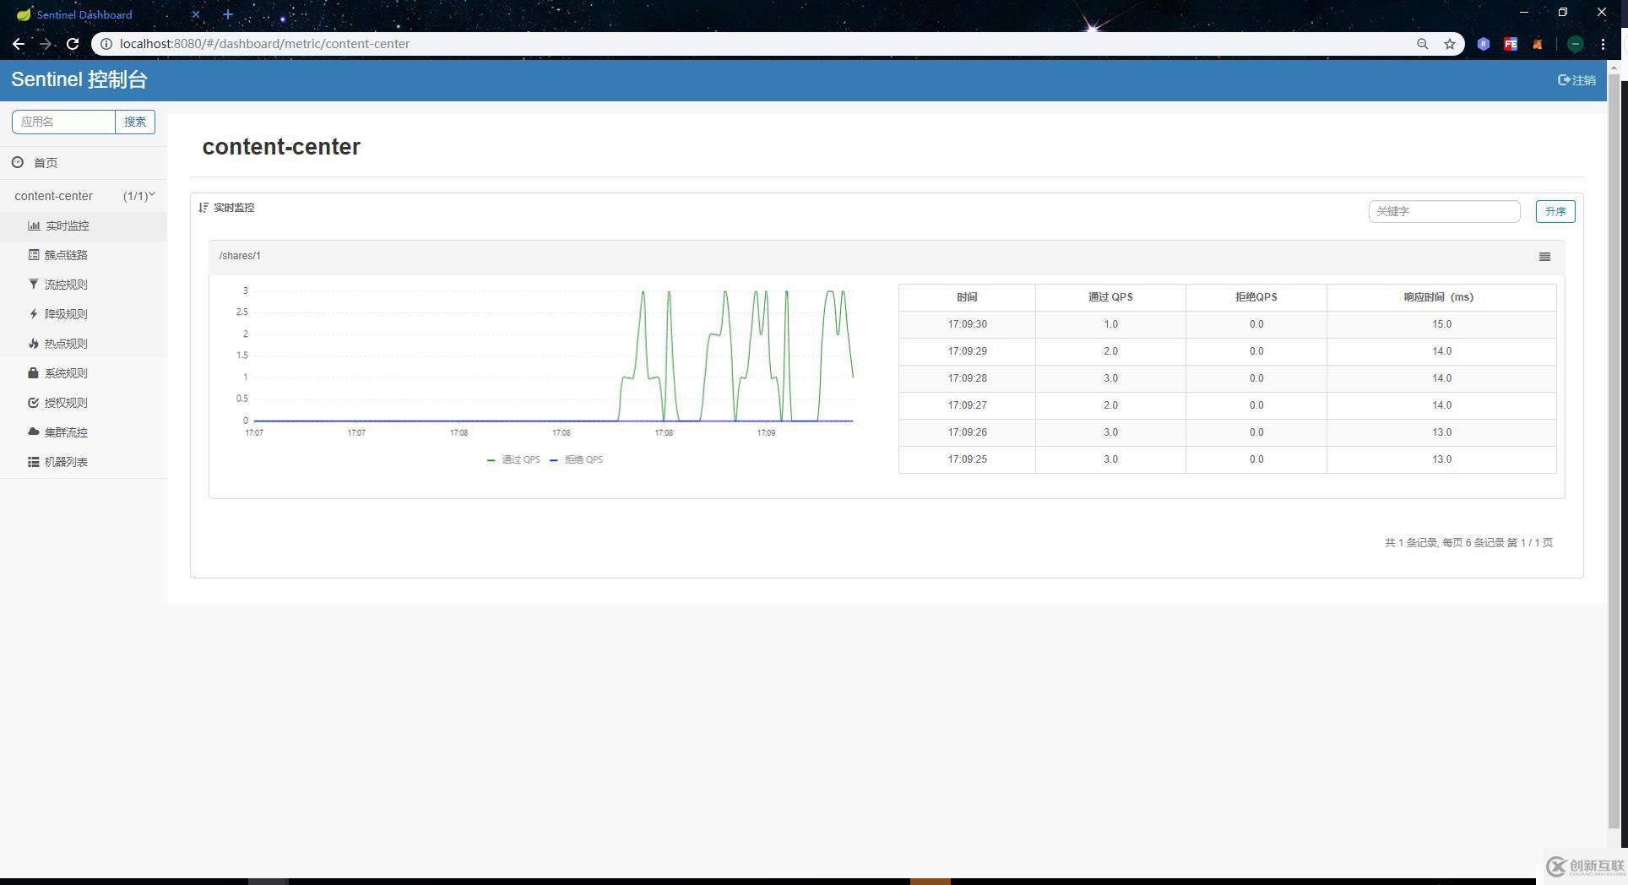Screen dimensions: 1628x885
Task: Click the 升序 sort button
Action: coord(1555,211)
